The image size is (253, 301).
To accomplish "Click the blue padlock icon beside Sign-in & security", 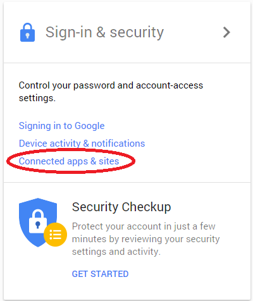I will pyautogui.click(x=27, y=32).
